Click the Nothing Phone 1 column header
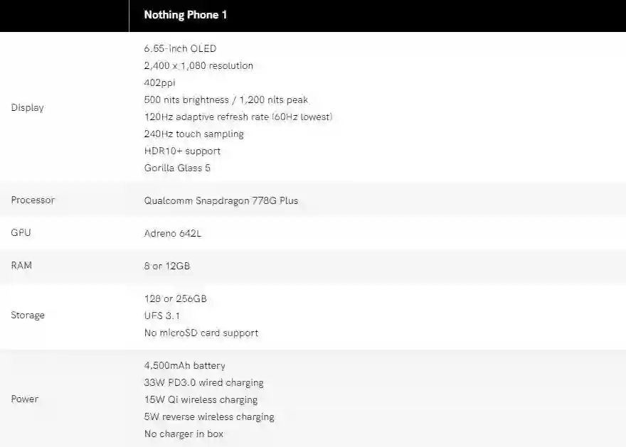 (x=185, y=15)
